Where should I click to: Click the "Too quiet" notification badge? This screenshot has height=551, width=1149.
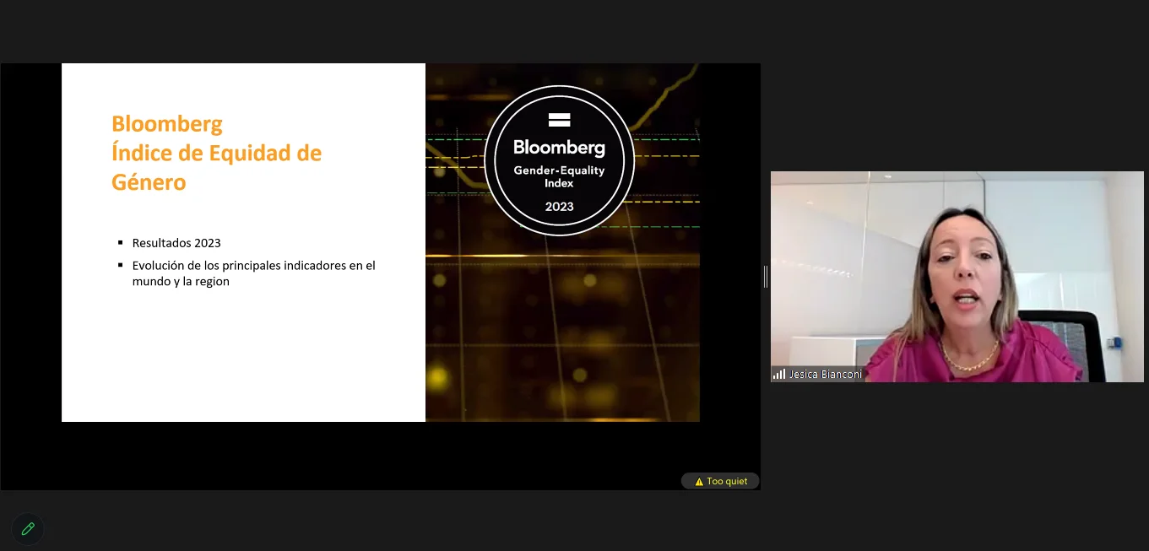[720, 481]
